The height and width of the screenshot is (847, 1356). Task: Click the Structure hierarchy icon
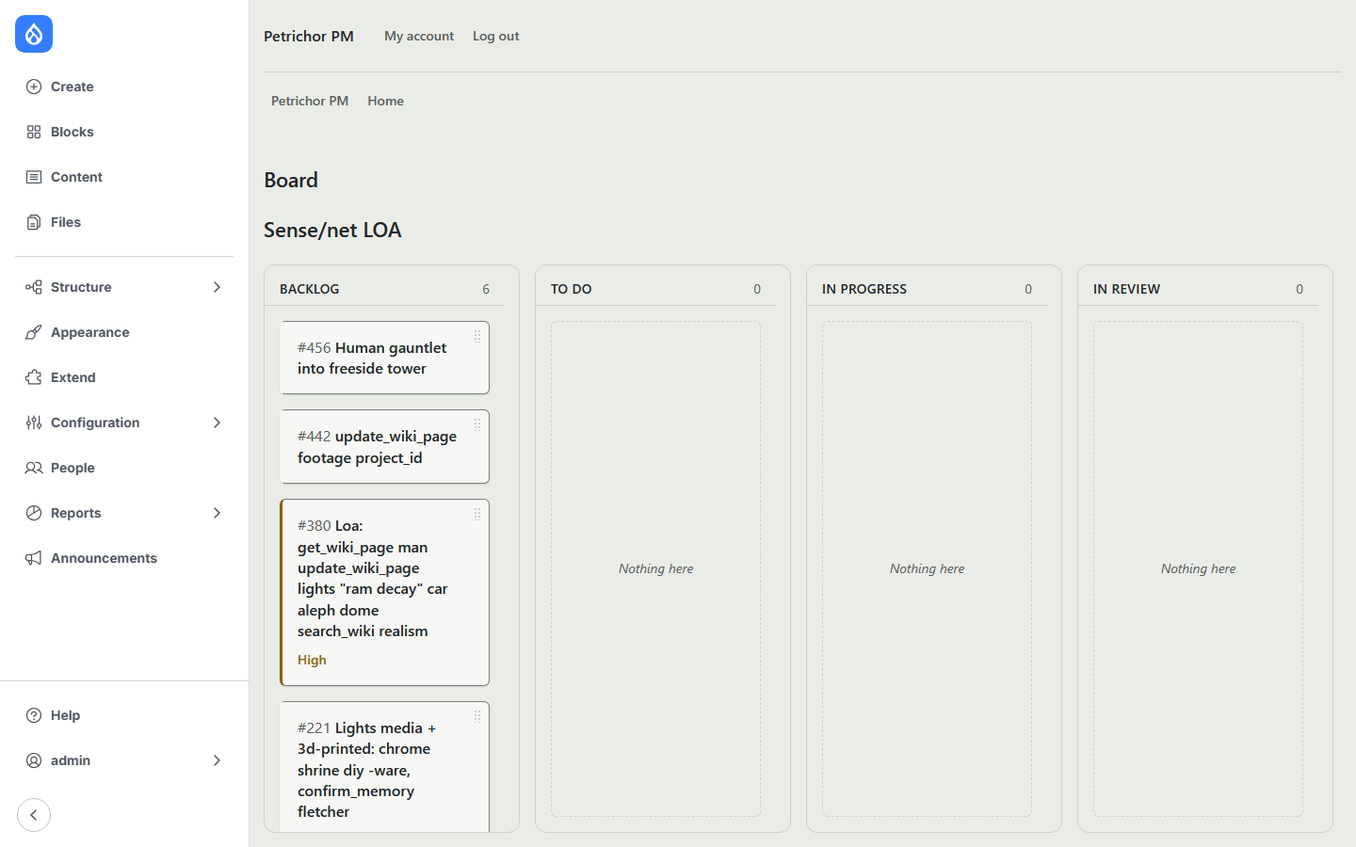click(34, 287)
